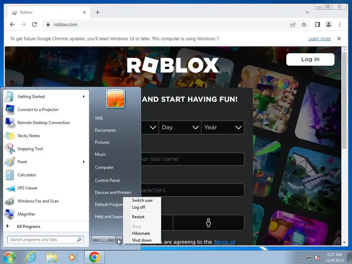Viewport: 352px width, 264px height.
Task: Click the Terms of link
Action: [224, 242]
